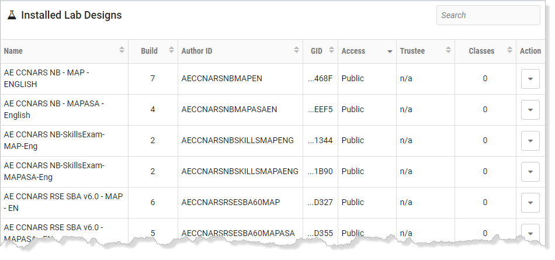This screenshot has height=260, width=555.
Task: Click the AE CCNARS NB-SkillsExam-MAPASA-Eng entry
Action: pos(54,171)
